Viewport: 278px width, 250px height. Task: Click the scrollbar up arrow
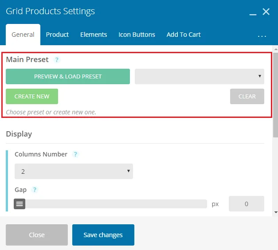click(276, 49)
